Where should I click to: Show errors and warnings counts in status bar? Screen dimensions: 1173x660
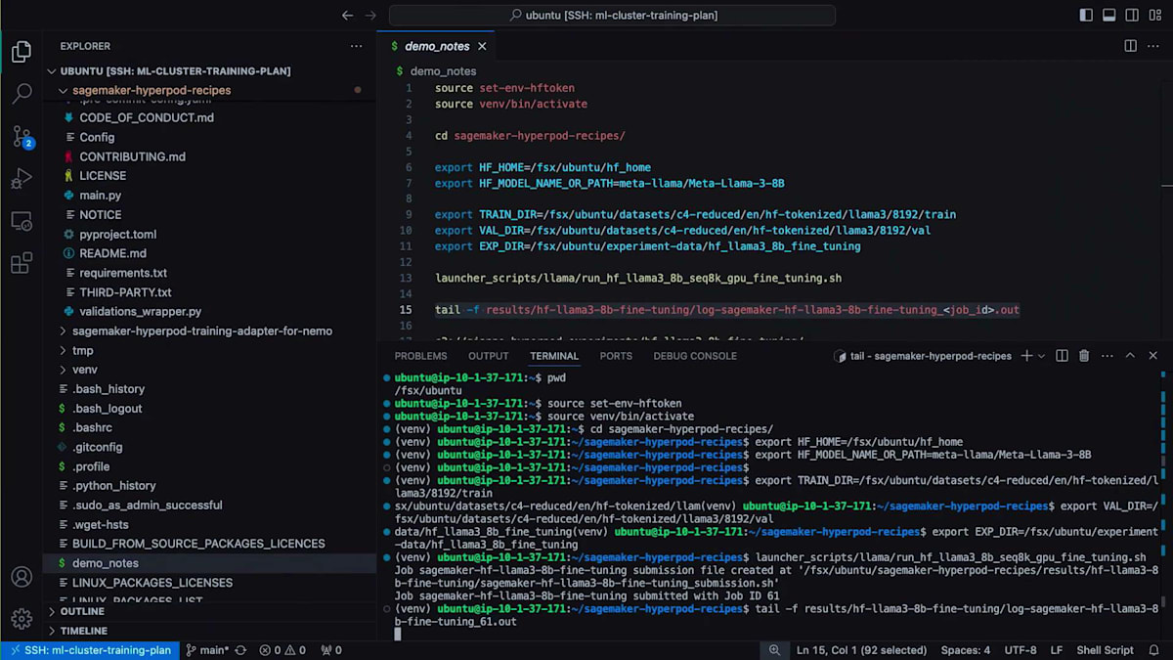pyautogui.click(x=283, y=650)
